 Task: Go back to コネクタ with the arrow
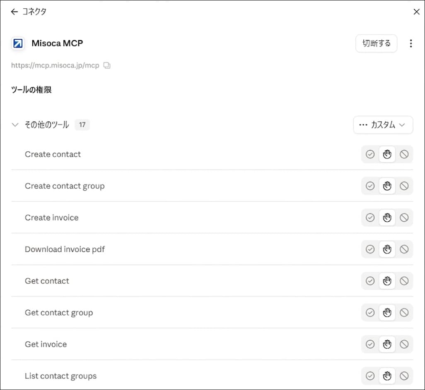(x=14, y=12)
